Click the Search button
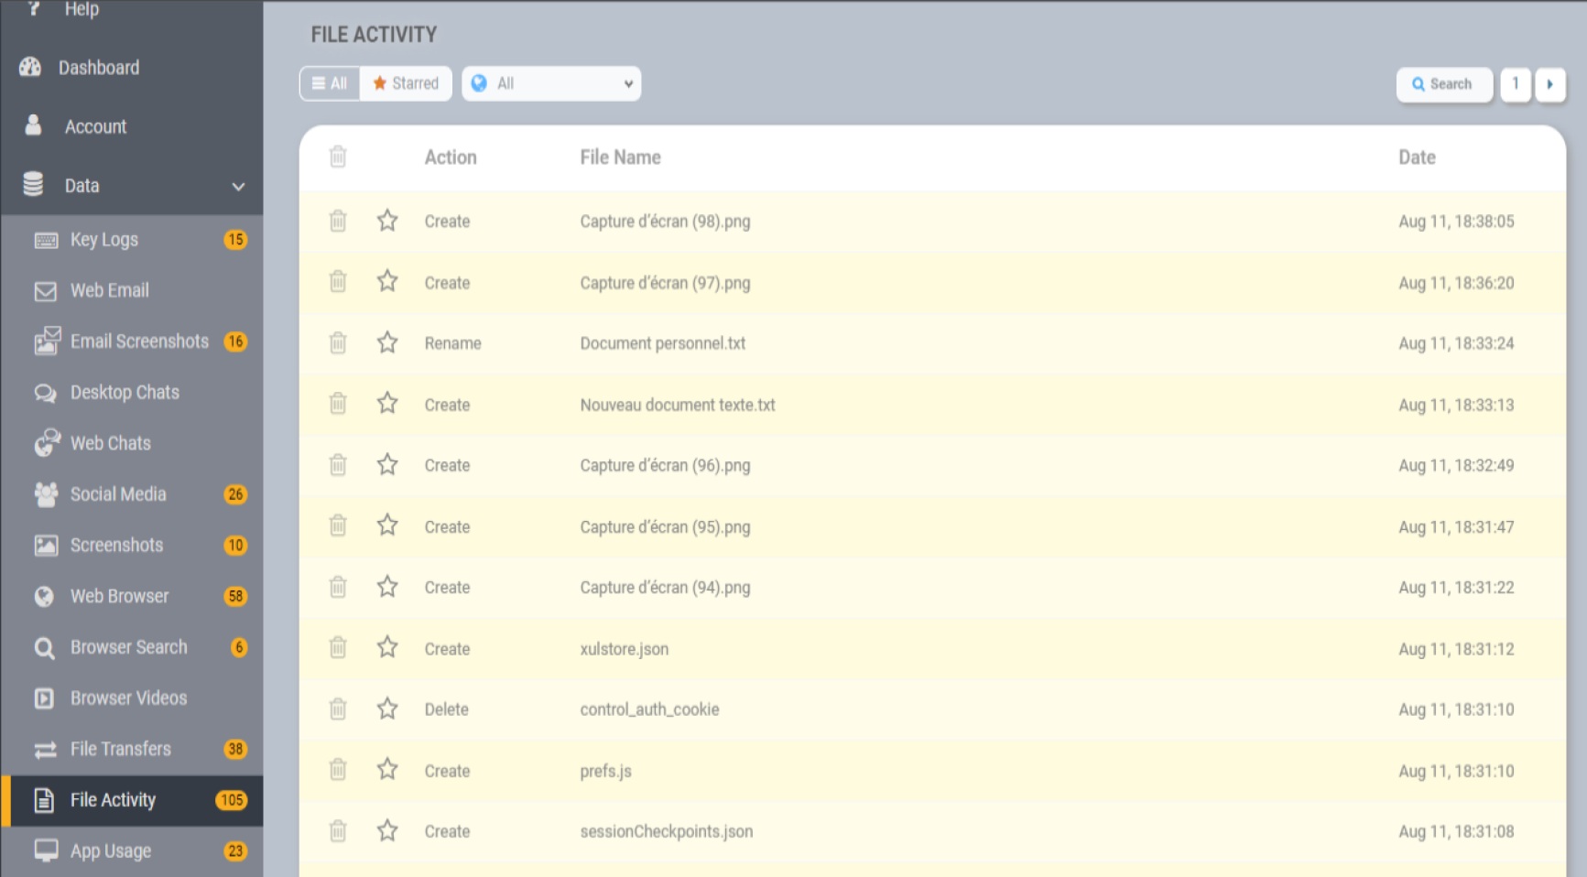 tap(1444, 84)
